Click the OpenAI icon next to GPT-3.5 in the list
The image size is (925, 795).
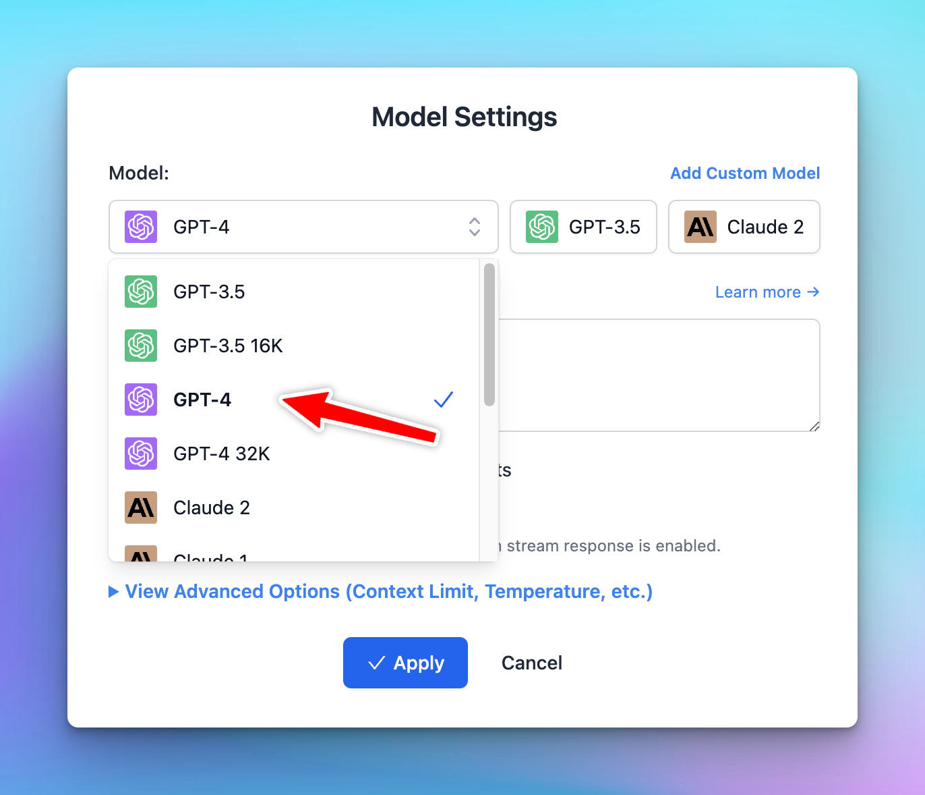(140, 292)
